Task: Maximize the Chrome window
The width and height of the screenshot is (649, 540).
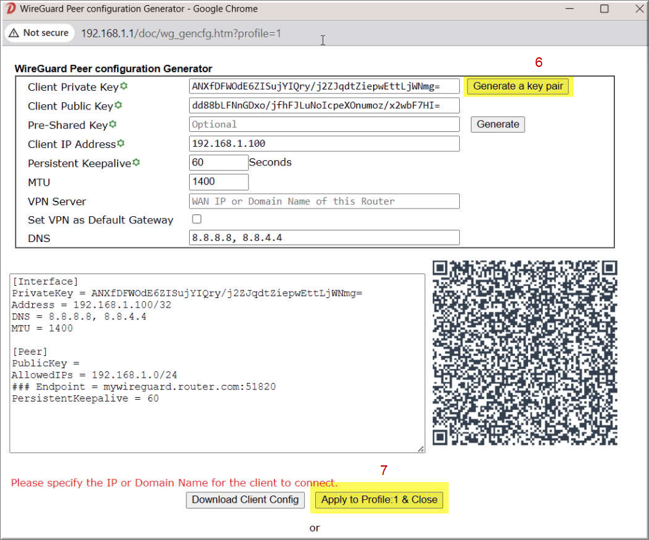Action: [605, 9]
